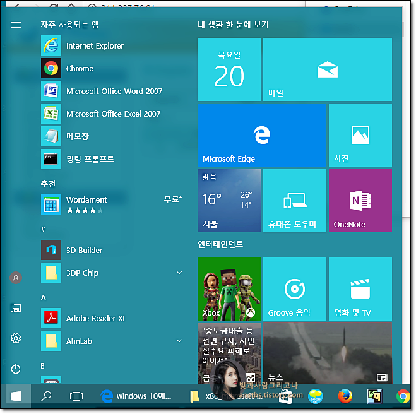The image size is (416, 414).
Task: Open Settings gear in Start sidebar
Action: click(x=16, y=338)
